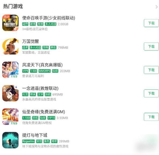Tap the 一念逍遥 game icon
Image resolution: width=159 pixels, height=155 pixels.
click(x=10, y=93)
